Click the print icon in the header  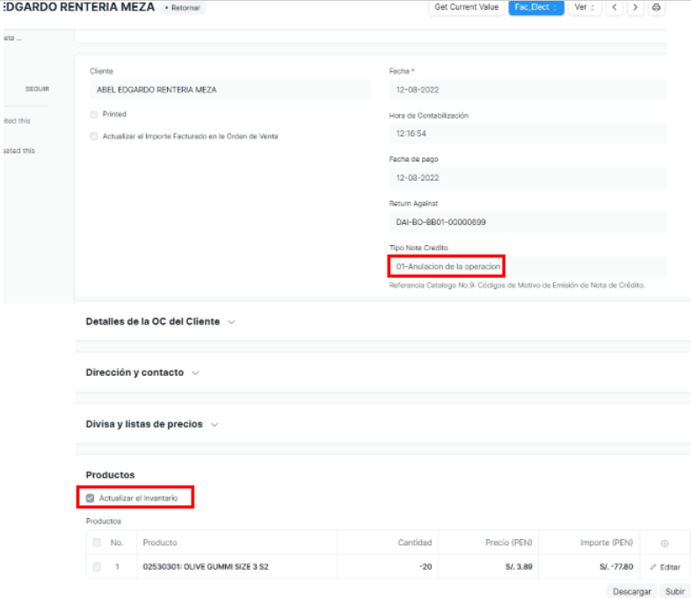(x=656, y=8)
